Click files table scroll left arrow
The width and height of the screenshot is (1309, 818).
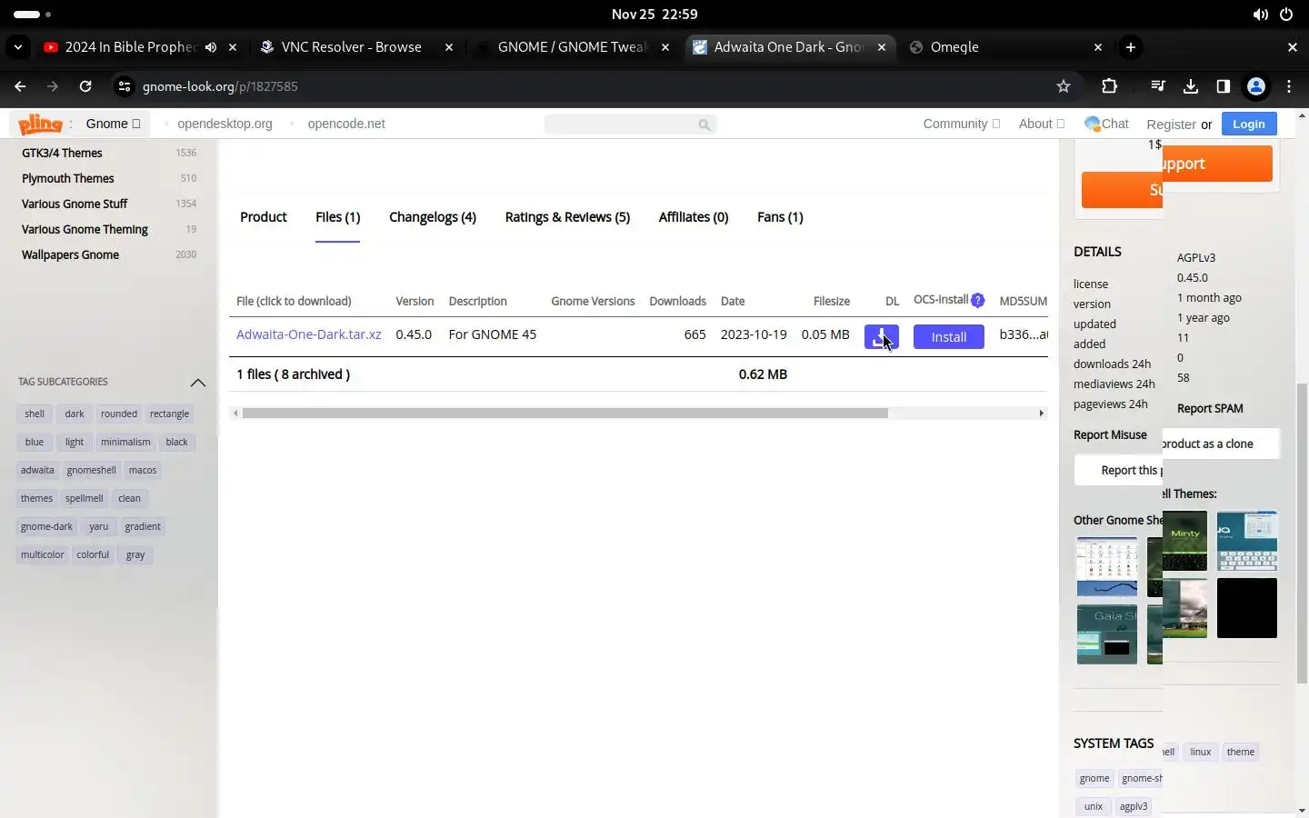tap(235, 414)
